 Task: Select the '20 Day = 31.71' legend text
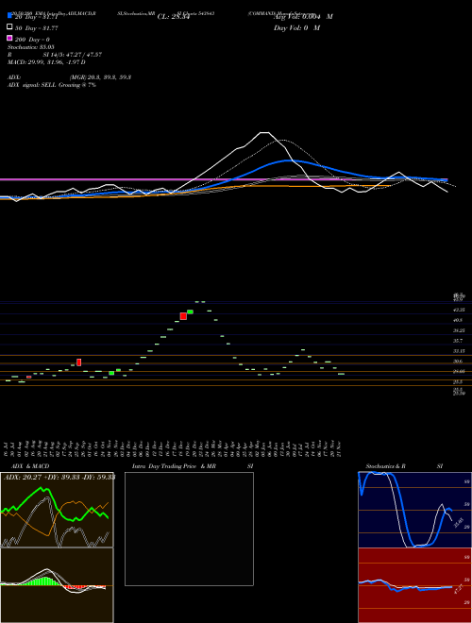(x=37, y=17)
